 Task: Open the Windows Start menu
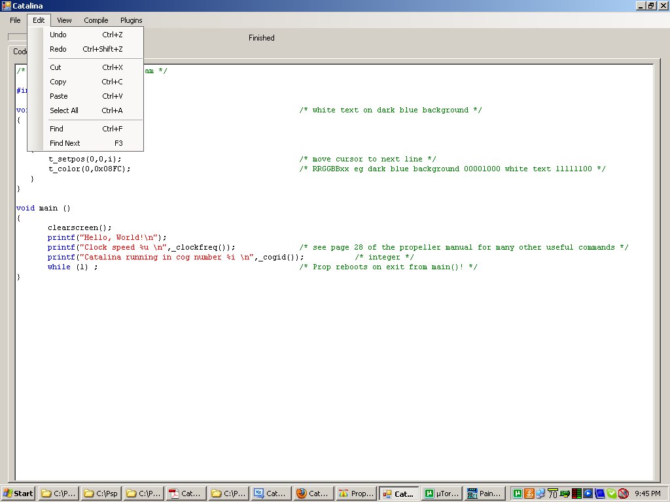[18, 494]
